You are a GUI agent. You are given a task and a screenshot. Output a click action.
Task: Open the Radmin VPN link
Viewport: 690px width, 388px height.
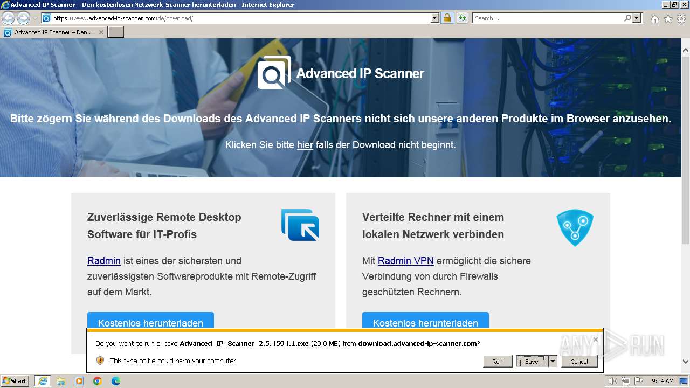coord(406,261)
